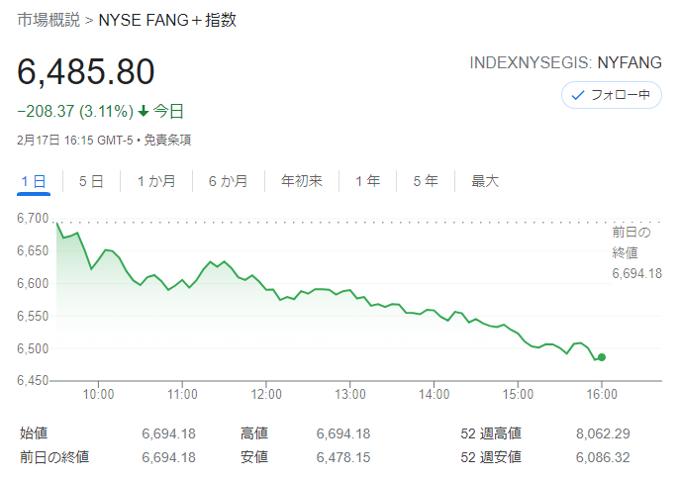The image size is (678, 480).
Task: Open the 免責条項 disclaimer link
Action: (167, 141)
